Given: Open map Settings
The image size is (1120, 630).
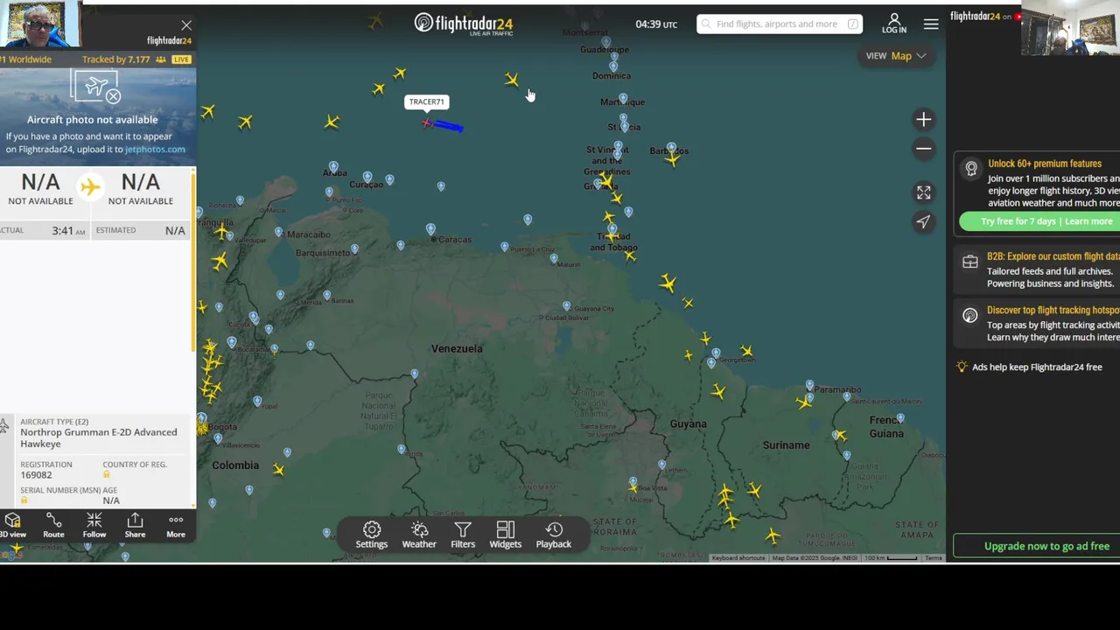Looking at the screenshot, I should pos(372,535).
